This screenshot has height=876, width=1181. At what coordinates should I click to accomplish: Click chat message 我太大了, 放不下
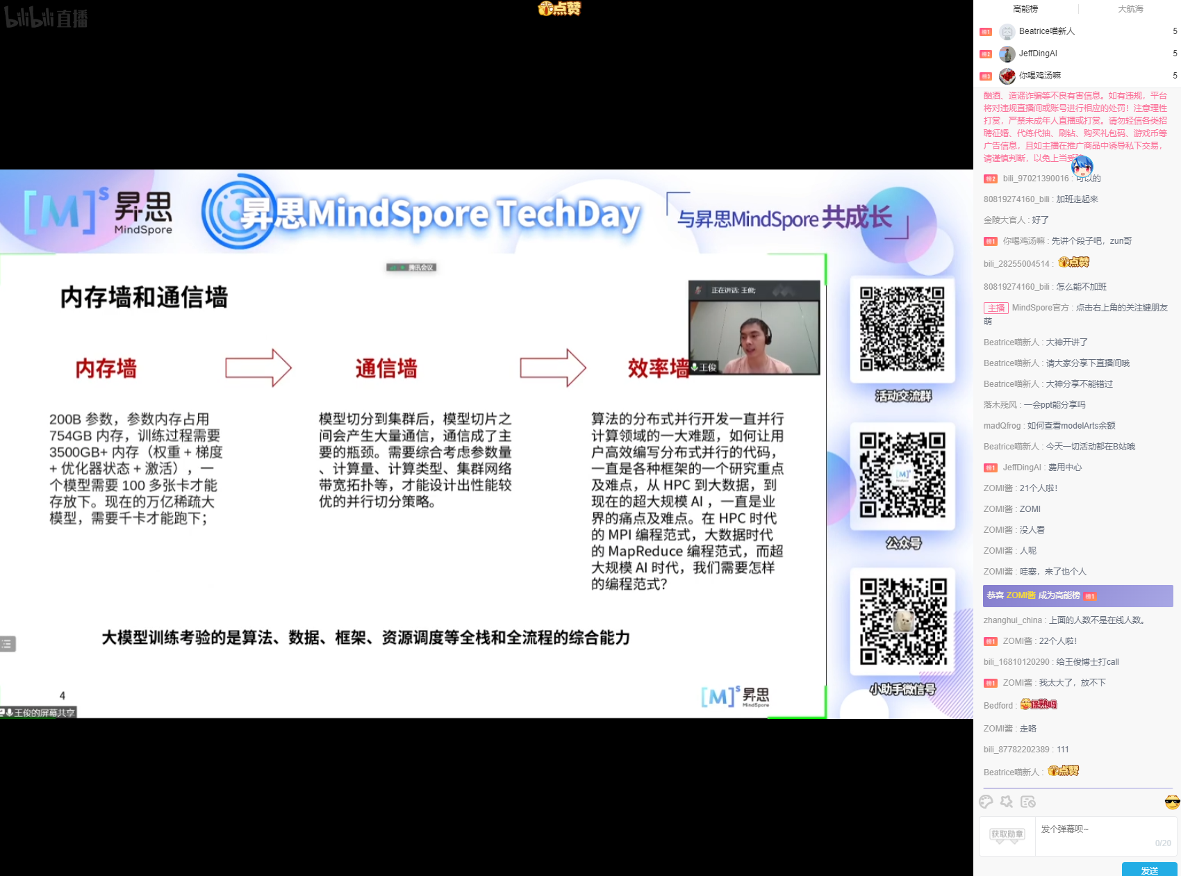pos(1073,683)
